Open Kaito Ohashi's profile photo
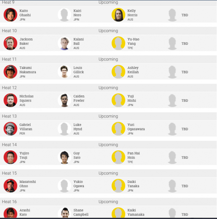The image size is (217, 219). click(x=10, y=15)
